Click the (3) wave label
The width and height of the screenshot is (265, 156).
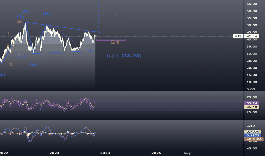point(20,17)
